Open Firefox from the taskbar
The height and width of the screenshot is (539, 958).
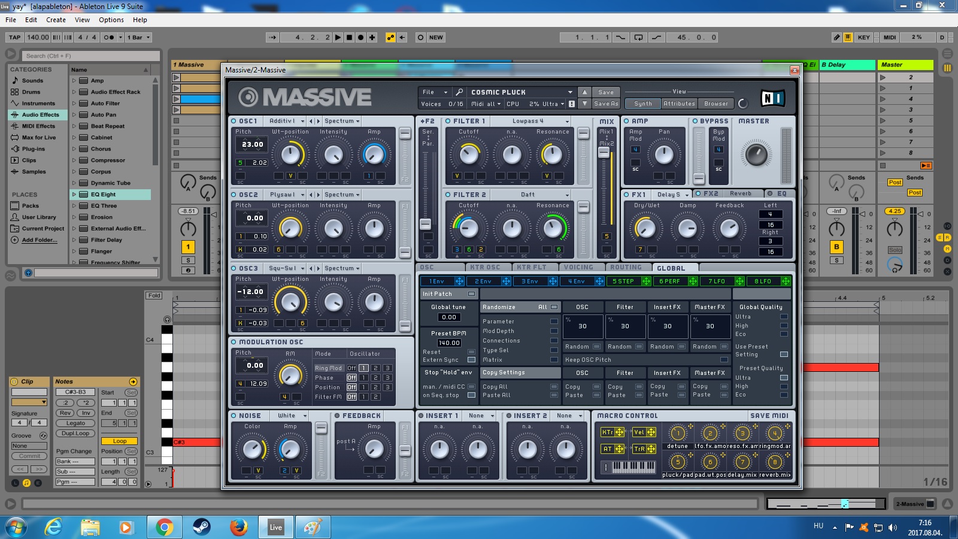[x=238, y=527]
